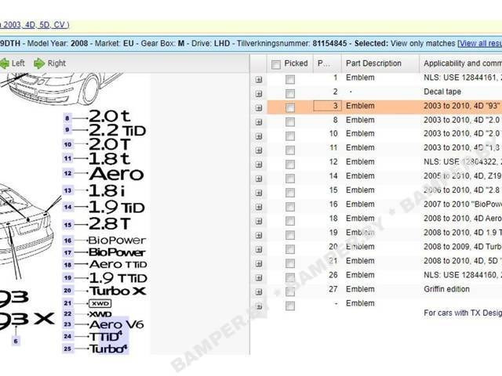502x376 pixels.
Task: Select diagram callout 23 Aero V6
Action: [68, 324]
